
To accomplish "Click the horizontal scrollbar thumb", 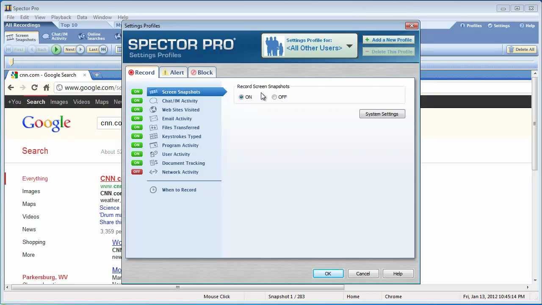I will (177, 287).
